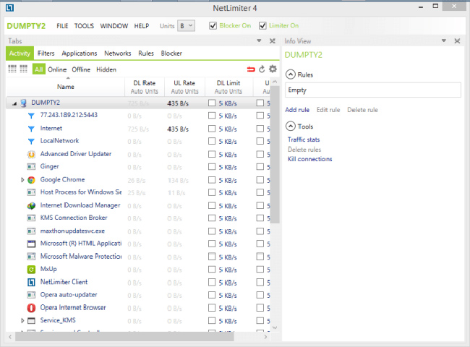Show only Online items
Image resolution: width=470 pixels, height=347 pixels.
tap(57, 69)
